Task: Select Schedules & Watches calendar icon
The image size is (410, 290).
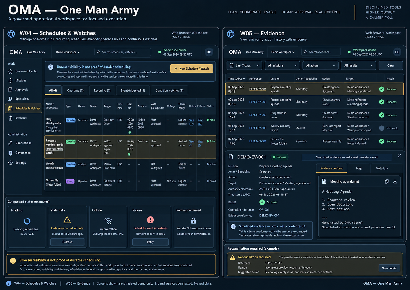Action: click(x=10, y=108)
